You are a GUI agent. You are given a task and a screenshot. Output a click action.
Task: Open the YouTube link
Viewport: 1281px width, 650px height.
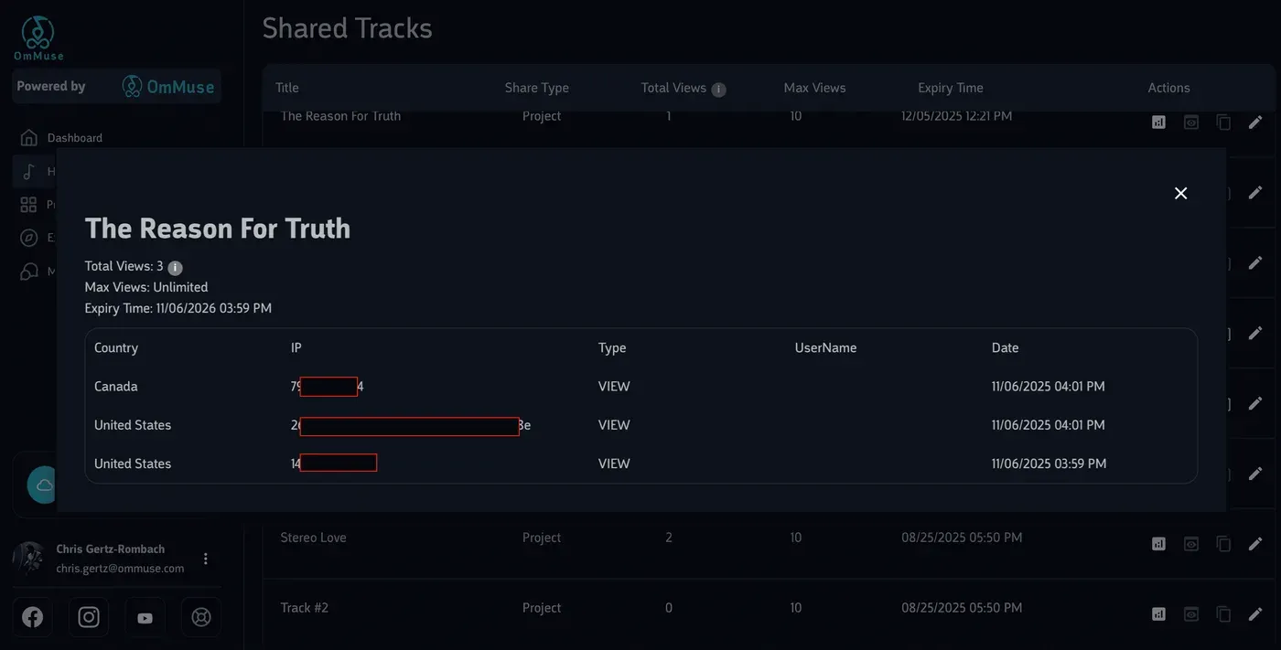(145, 617)
